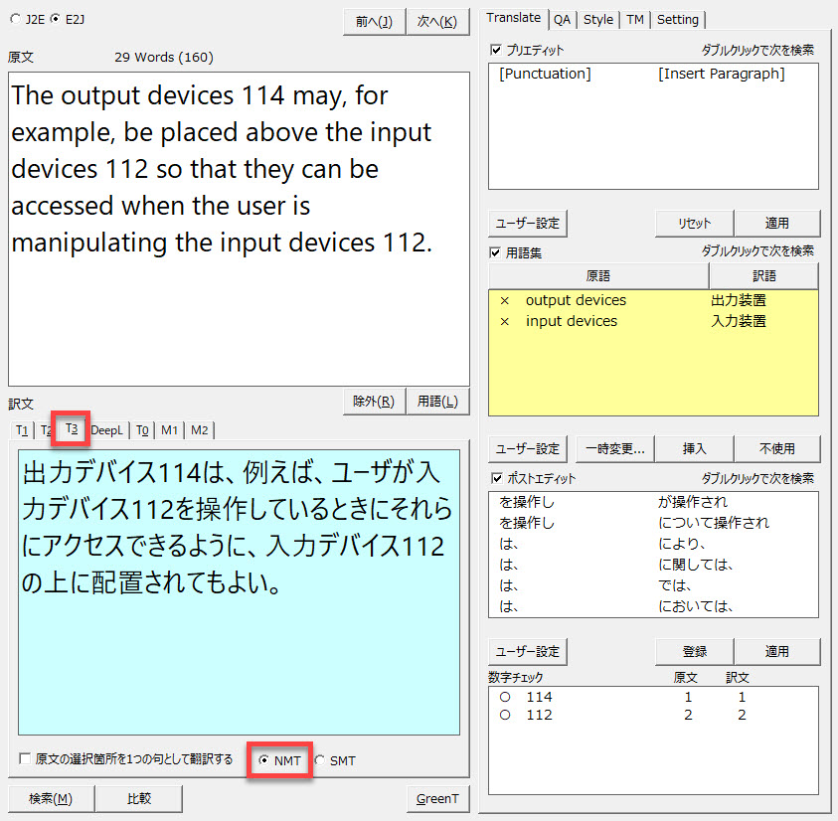Switch to the DeepL translation tab
The width and height of the screenshot is (838, 821).
coord(107,429)
